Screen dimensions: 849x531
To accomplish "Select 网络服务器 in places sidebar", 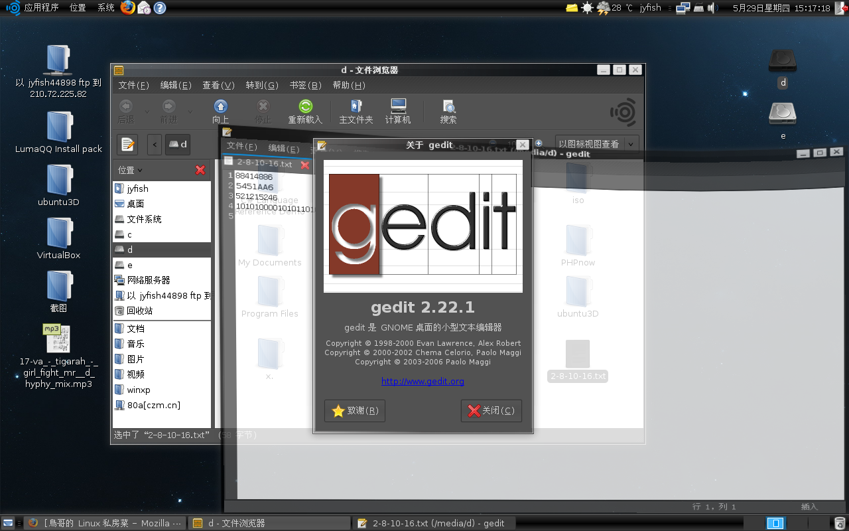I will [x=162, y=280].
